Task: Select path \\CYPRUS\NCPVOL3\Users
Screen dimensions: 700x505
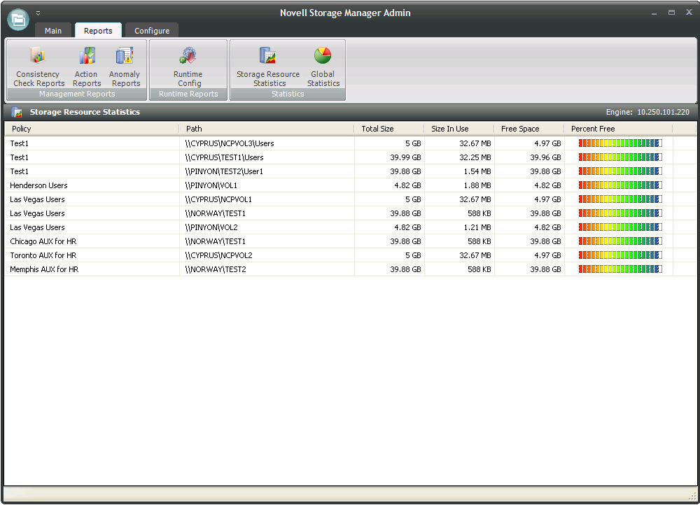Action: click(230, 143)
